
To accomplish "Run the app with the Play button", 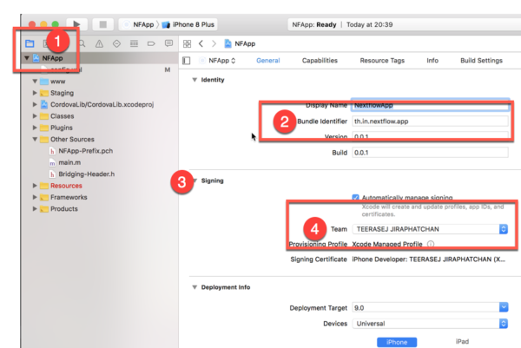I will pyautogui.click(x=76, y=24).
